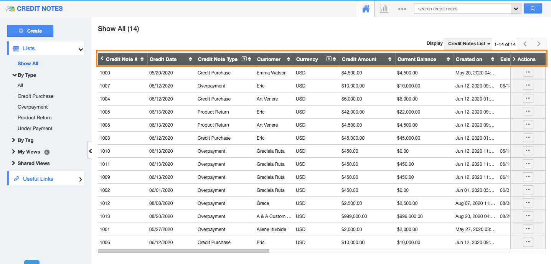The image size is (551, 264).
Task: Toggle sorting on Current Balance column
Action: click(448, 59)
